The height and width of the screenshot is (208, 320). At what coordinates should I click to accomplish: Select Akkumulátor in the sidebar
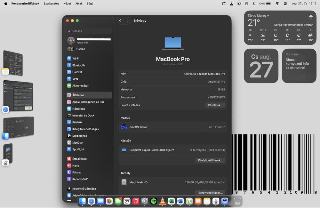click(89, 85)
